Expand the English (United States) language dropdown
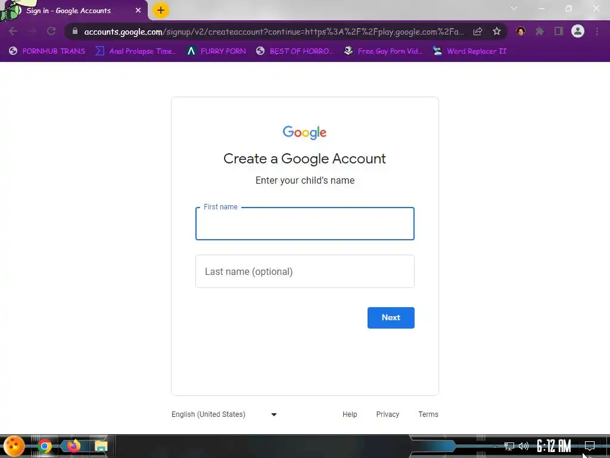610x458 pixels. coord(225,414)
